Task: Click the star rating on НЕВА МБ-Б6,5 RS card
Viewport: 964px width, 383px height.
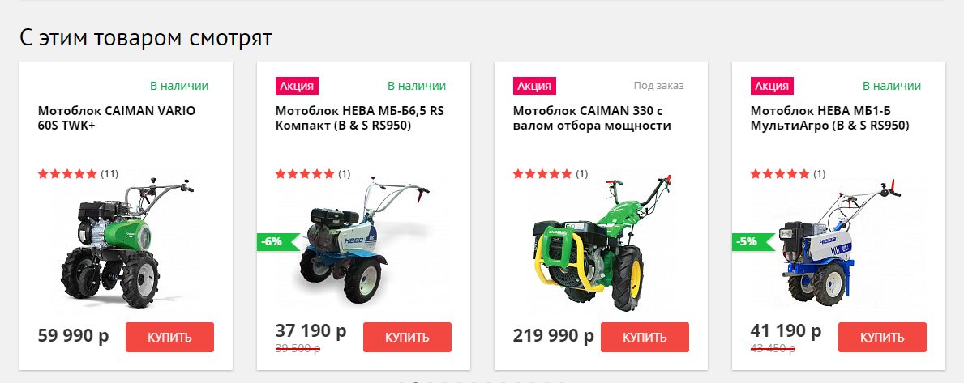Action: coord(305,174)
